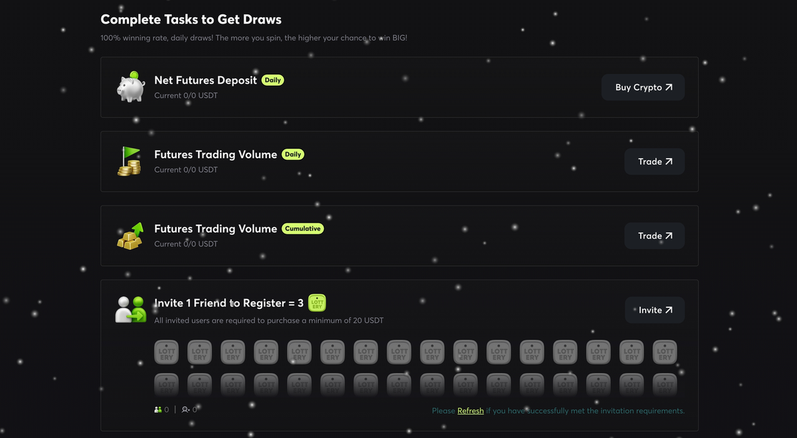
Task: Click 'Current 0/0 USDT' under Net Futures Deposit
Action: click(186, 96)
